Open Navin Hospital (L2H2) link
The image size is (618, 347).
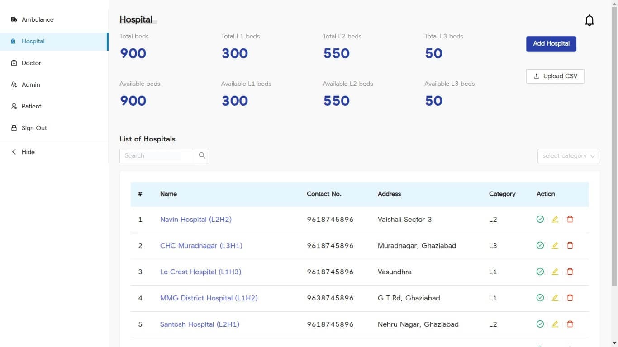[x=196, y=219]
